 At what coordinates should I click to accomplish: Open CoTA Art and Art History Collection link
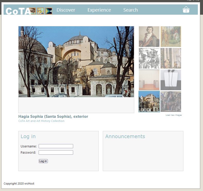pos(41,121)
